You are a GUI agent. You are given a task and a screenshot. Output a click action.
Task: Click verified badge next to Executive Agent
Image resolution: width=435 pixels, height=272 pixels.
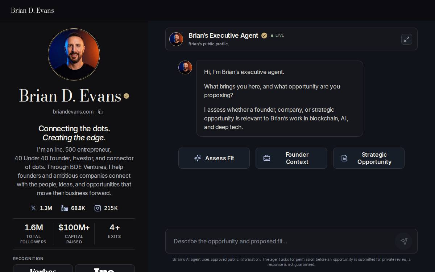(x=264, y=36)
